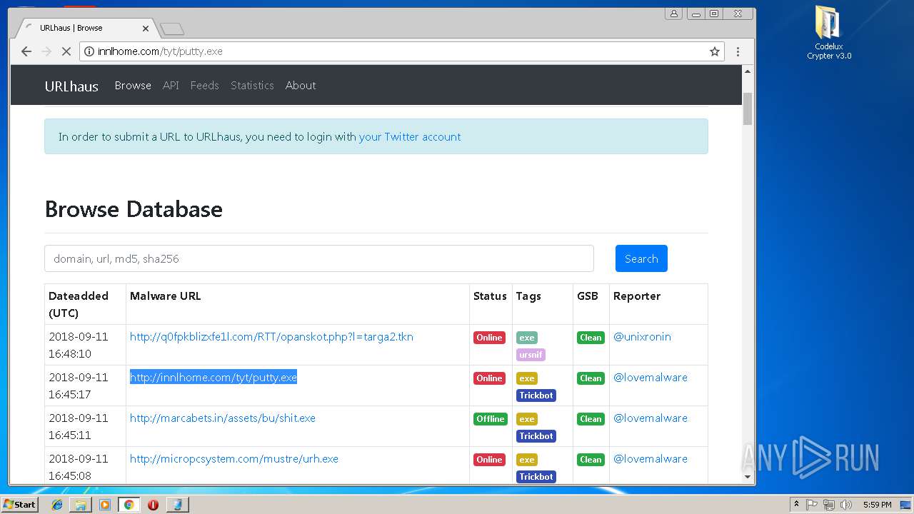Click the Clean GSB badge for shit.exe row

click(591, 419)
